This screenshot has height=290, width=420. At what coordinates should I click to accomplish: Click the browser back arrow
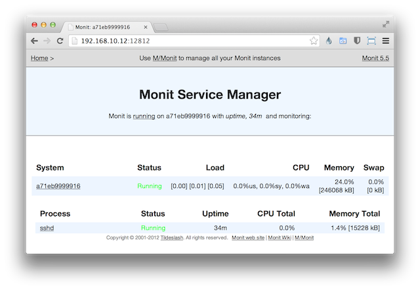34,41
